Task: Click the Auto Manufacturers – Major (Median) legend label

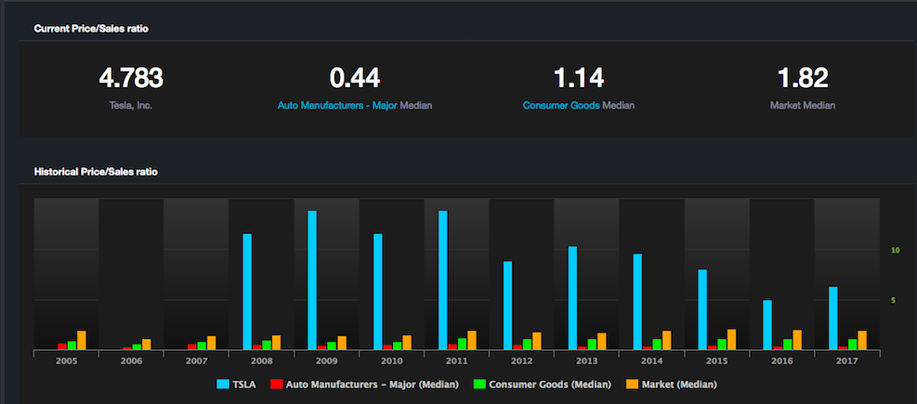Action: (373, 384)
